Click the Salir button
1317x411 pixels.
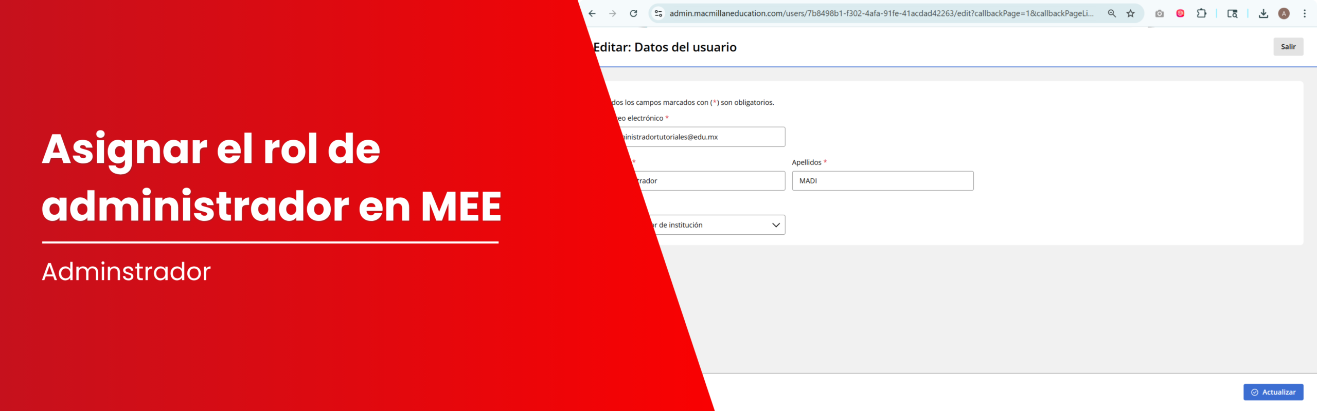1288,47
